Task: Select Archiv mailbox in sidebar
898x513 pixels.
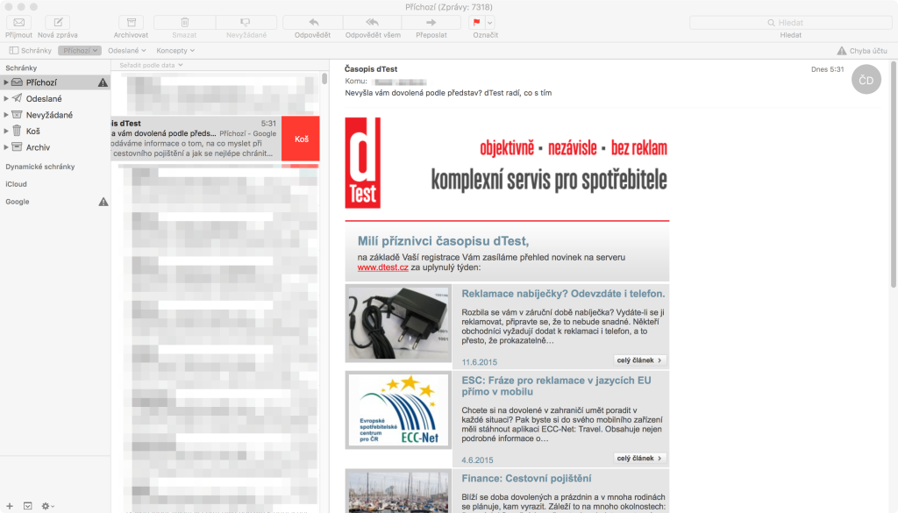Action: [55, 147]
